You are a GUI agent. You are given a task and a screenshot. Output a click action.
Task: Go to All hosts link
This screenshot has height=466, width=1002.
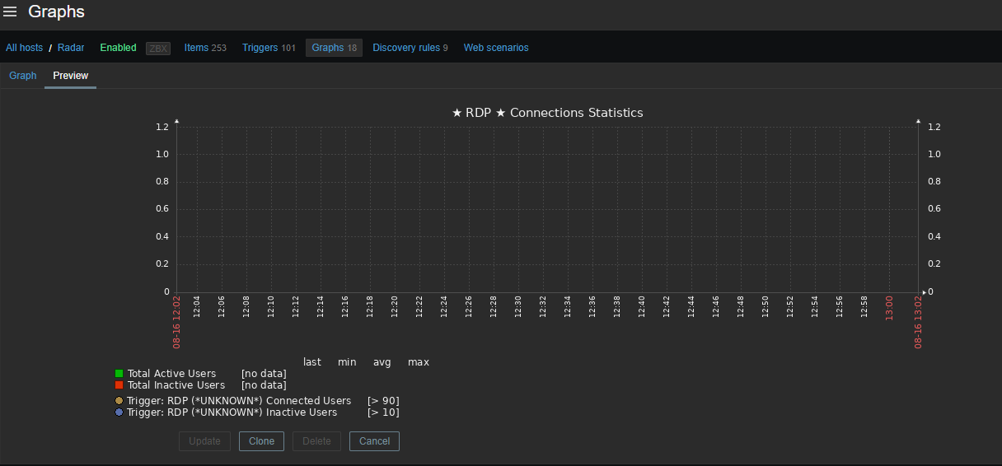(x=24, y=48)
